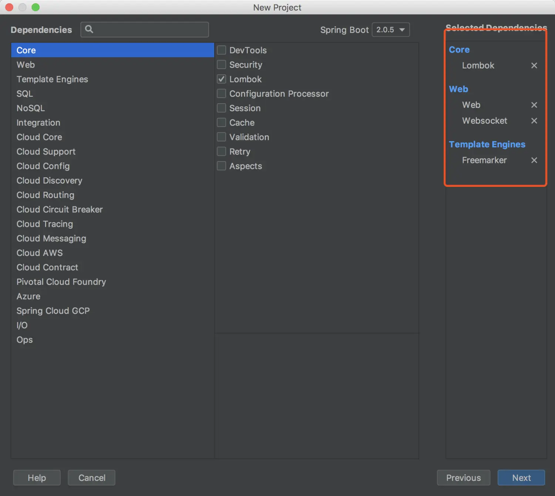This screenshot has height=496, width=555.
Task: Check the Configuration Processor option
Action: (x=221, y=93)
